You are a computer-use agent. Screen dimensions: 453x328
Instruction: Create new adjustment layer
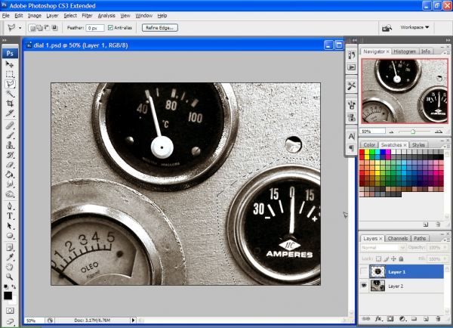point(402,319)
